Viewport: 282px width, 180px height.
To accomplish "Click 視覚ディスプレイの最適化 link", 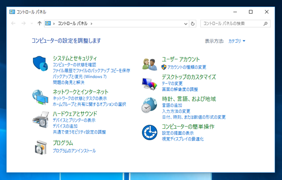I will 183,139.
